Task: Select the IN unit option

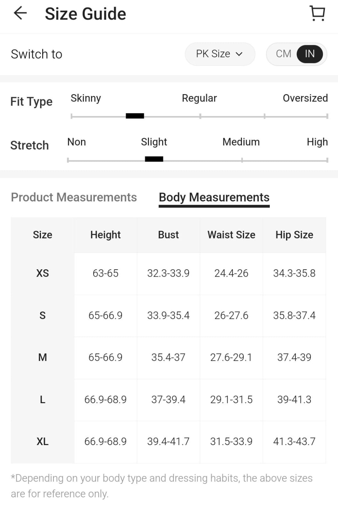Action: (309, 54)
